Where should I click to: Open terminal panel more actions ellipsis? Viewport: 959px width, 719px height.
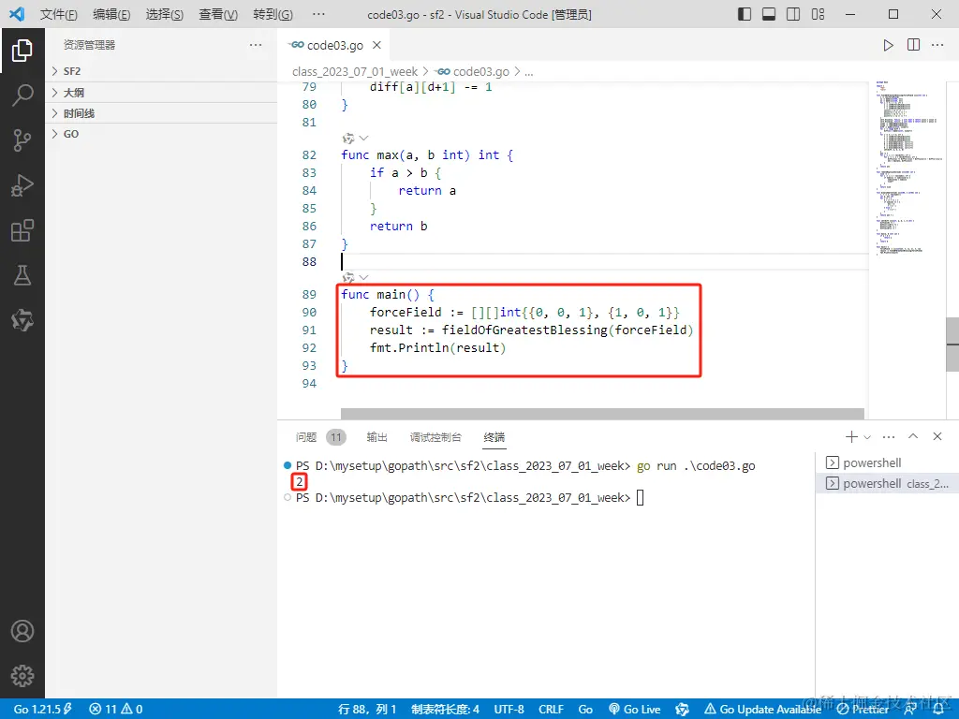(889, 436)
